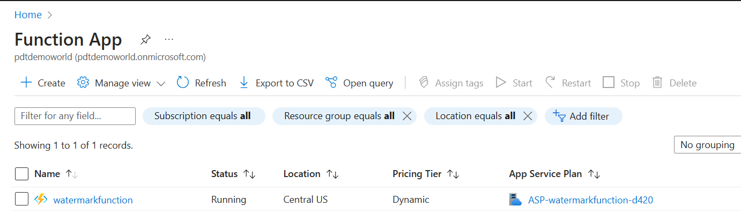Click the 'Showing 1 to 1 of 1 records' text

(x=73, y=145)
